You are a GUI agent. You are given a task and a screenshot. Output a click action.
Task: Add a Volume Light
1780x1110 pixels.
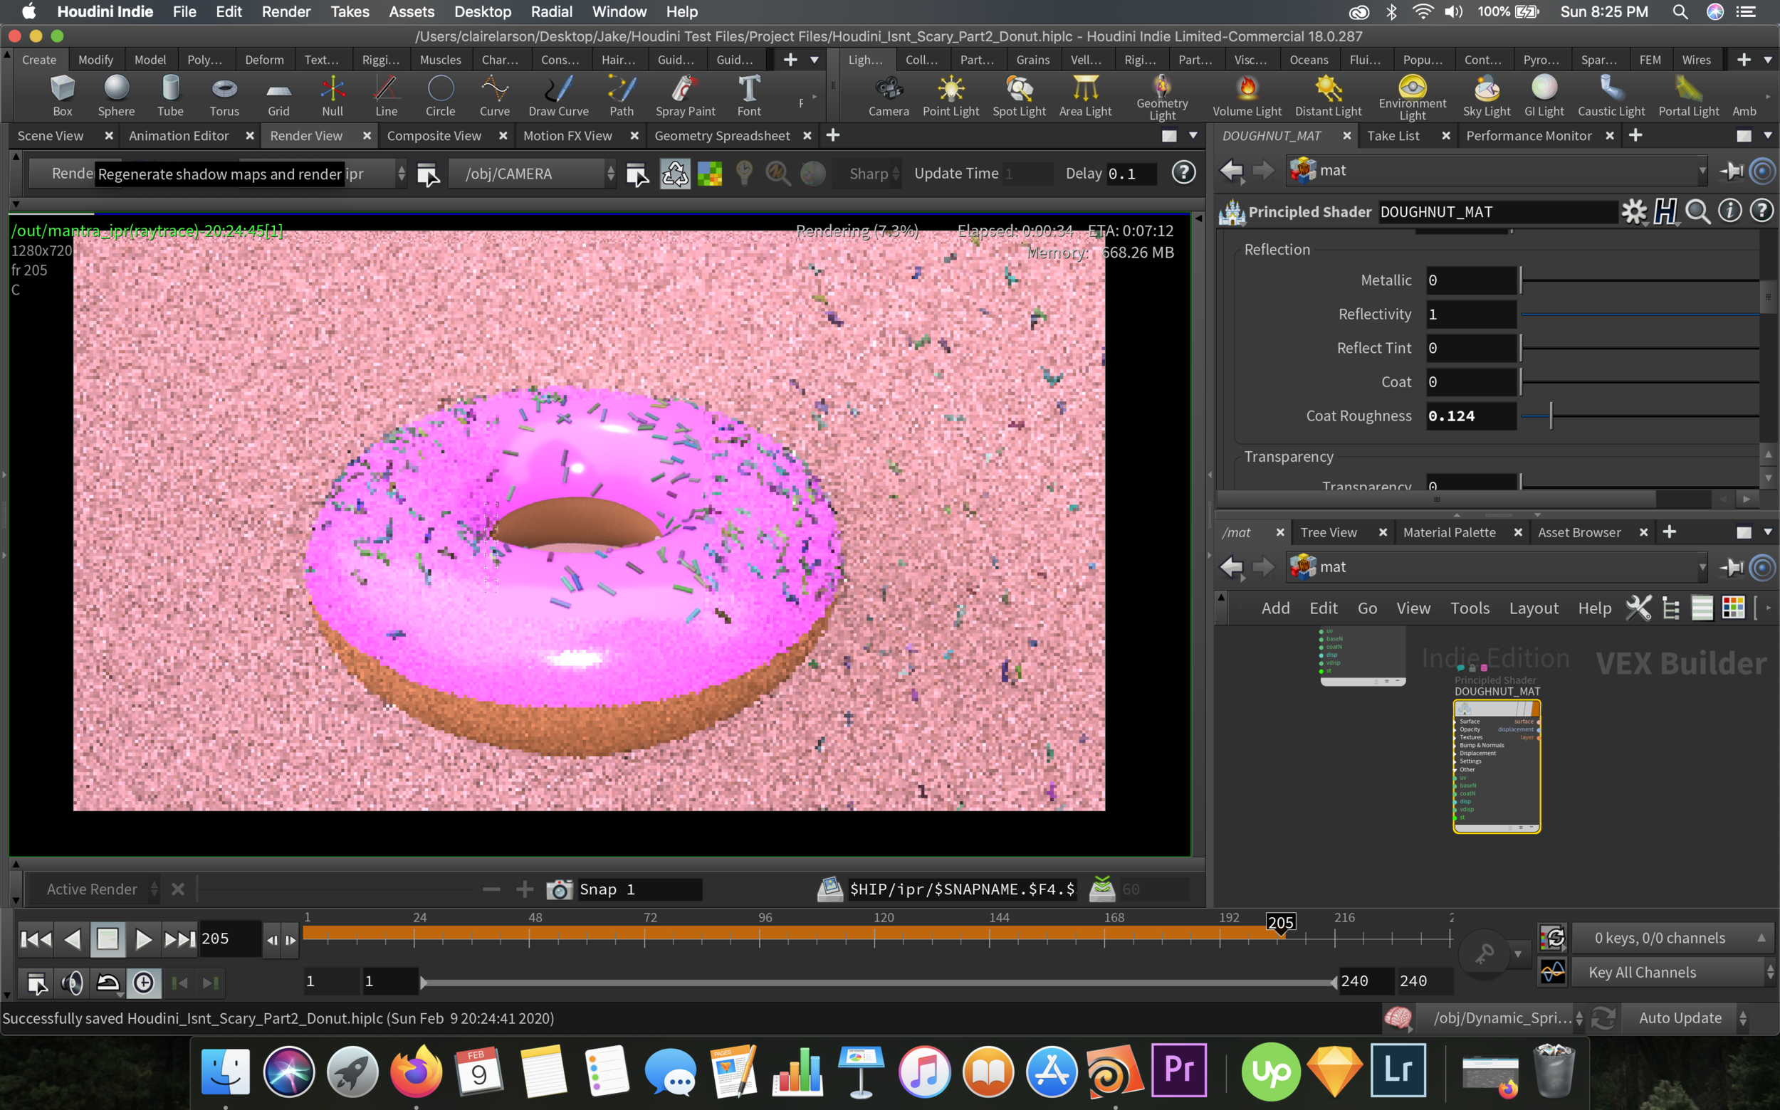1247,96
